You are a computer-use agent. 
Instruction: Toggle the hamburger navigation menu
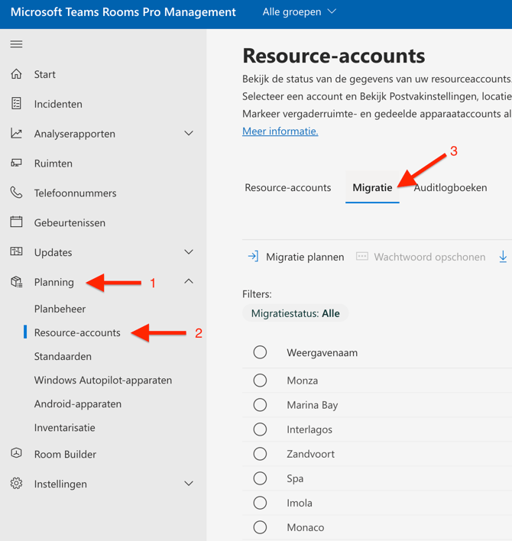pos(16,44)
